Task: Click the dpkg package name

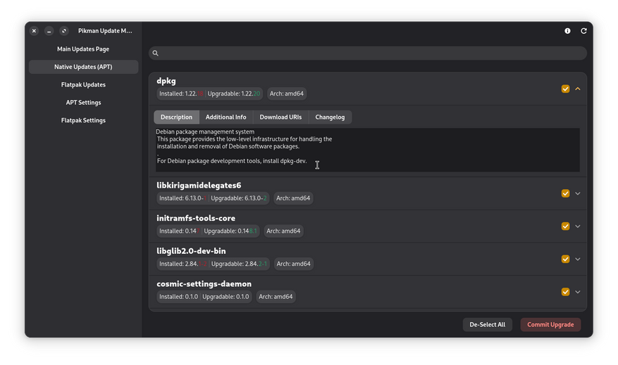Action: pyautogui.click(x=166, y=81)
